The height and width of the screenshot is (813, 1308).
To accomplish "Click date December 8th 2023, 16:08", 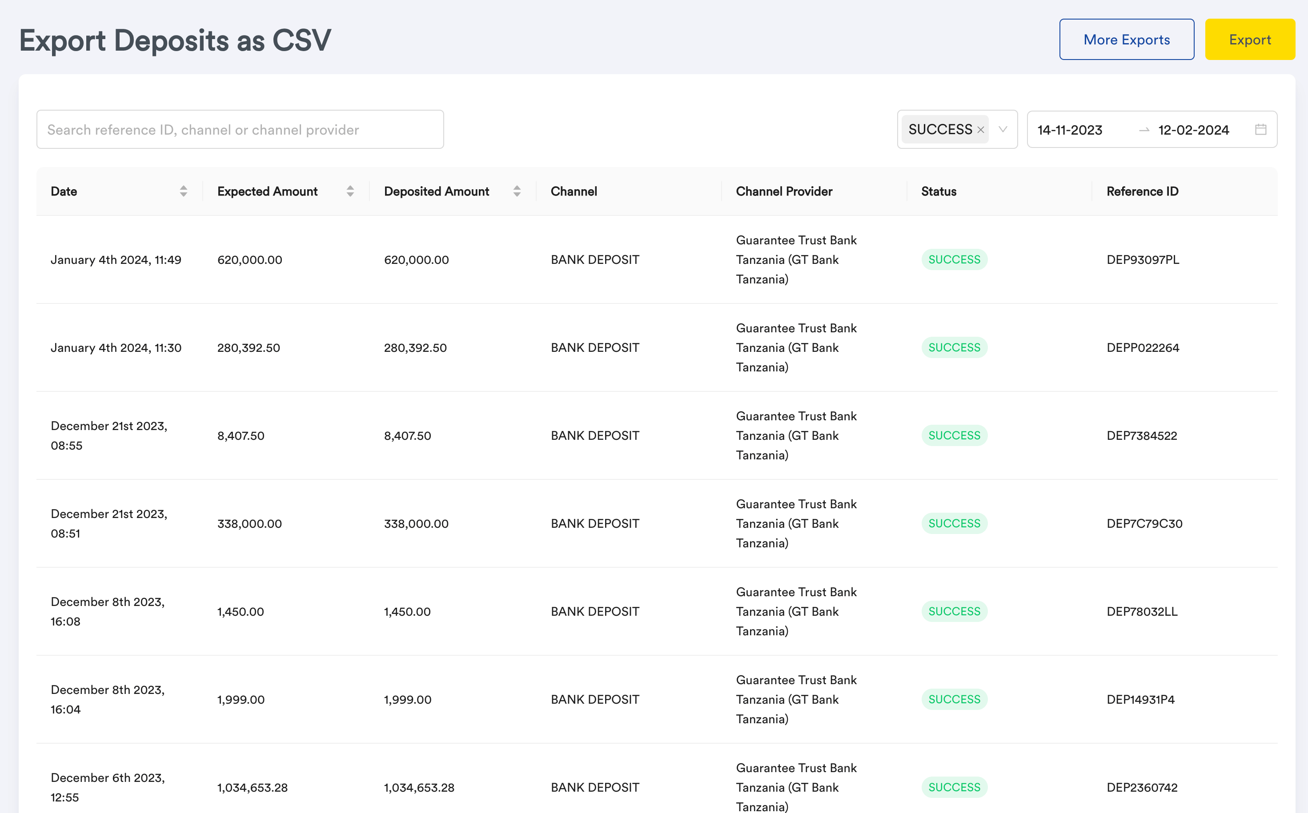I will [108, 611].
